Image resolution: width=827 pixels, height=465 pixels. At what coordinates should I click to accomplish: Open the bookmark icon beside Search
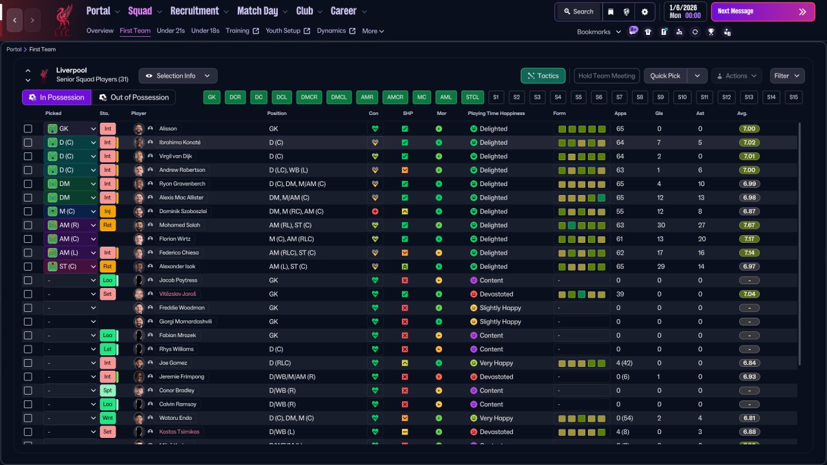pos(611,12)
